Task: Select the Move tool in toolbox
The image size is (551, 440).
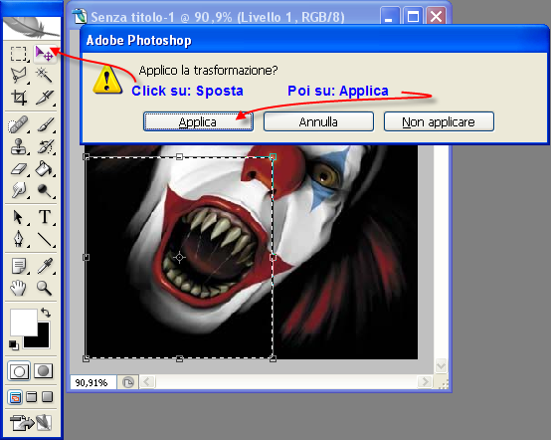Action: point(45,54)
